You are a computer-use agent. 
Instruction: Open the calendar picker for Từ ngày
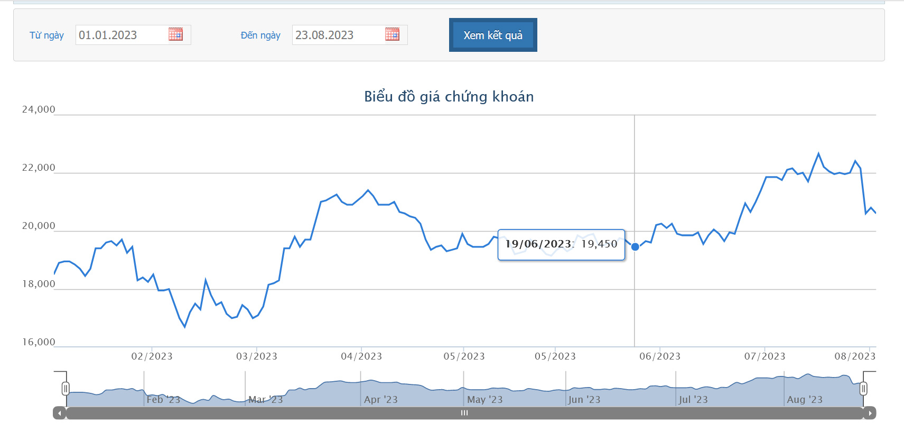175,34
